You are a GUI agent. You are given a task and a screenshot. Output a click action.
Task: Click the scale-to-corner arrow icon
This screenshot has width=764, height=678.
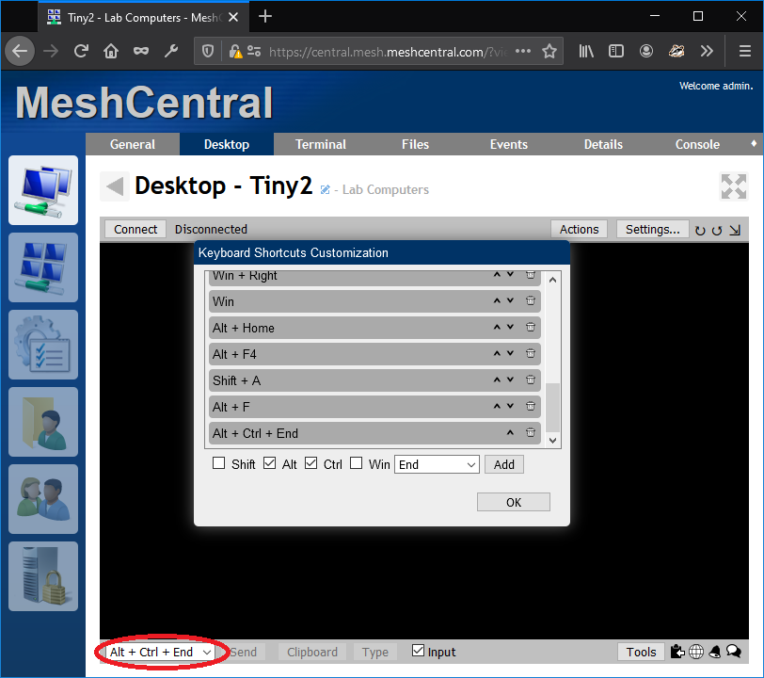735,230
